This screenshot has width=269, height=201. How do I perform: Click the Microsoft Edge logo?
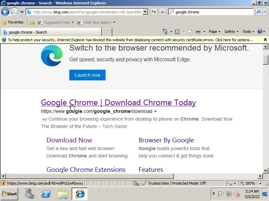click(x=52, y=56)
